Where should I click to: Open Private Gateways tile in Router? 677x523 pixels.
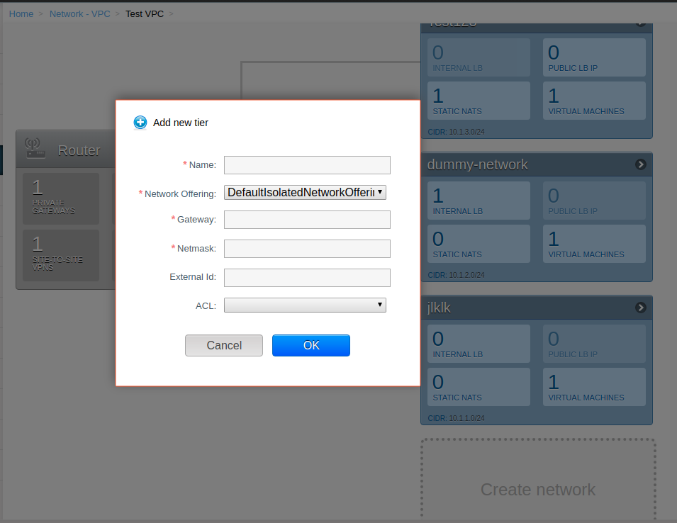click(61, 198)
